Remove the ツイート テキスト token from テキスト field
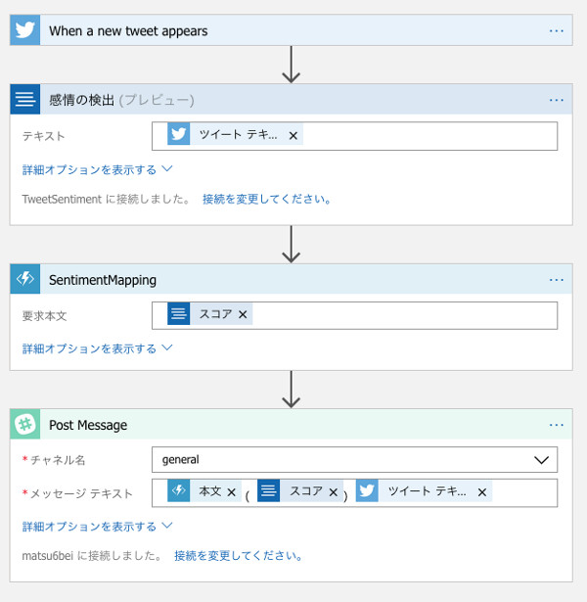The height and width of the screenshot is (602, 587). click(x=293, y=135)
